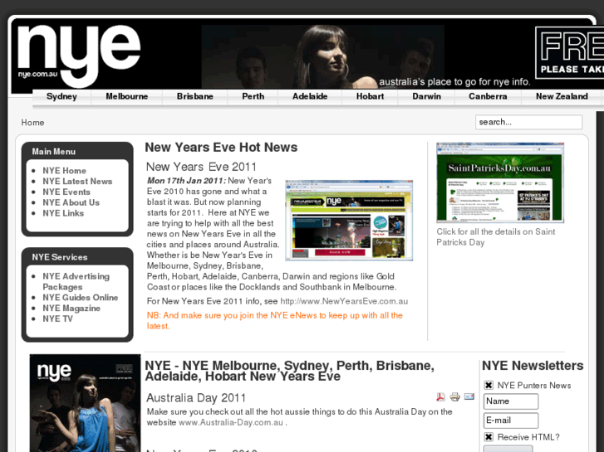Click the print icon for Australia Day article
This screenshot has width=604, height=452.
tap(455, 396)
